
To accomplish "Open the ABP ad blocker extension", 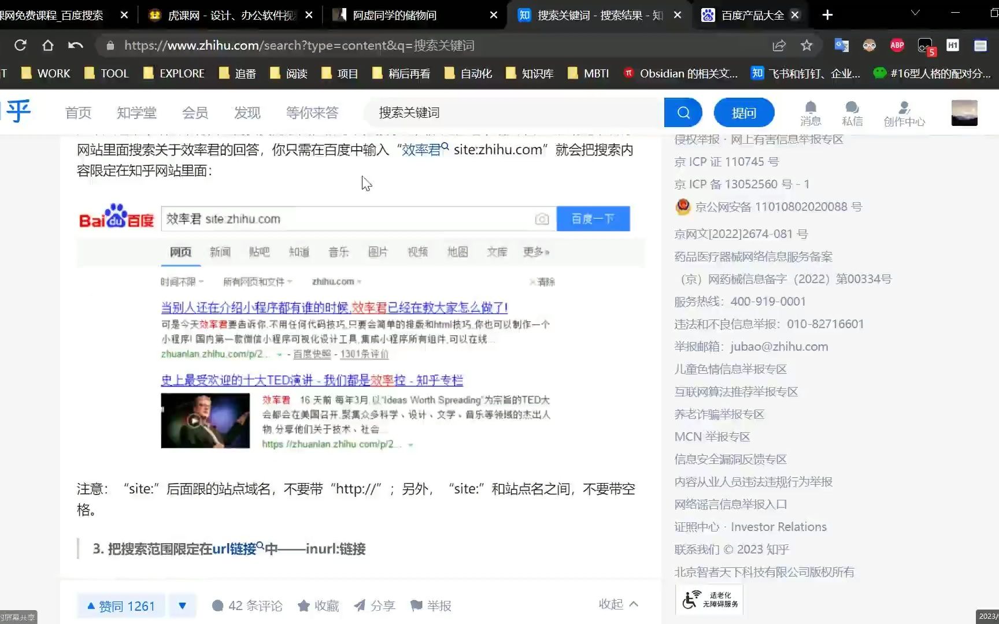I will tap(897, 45).
